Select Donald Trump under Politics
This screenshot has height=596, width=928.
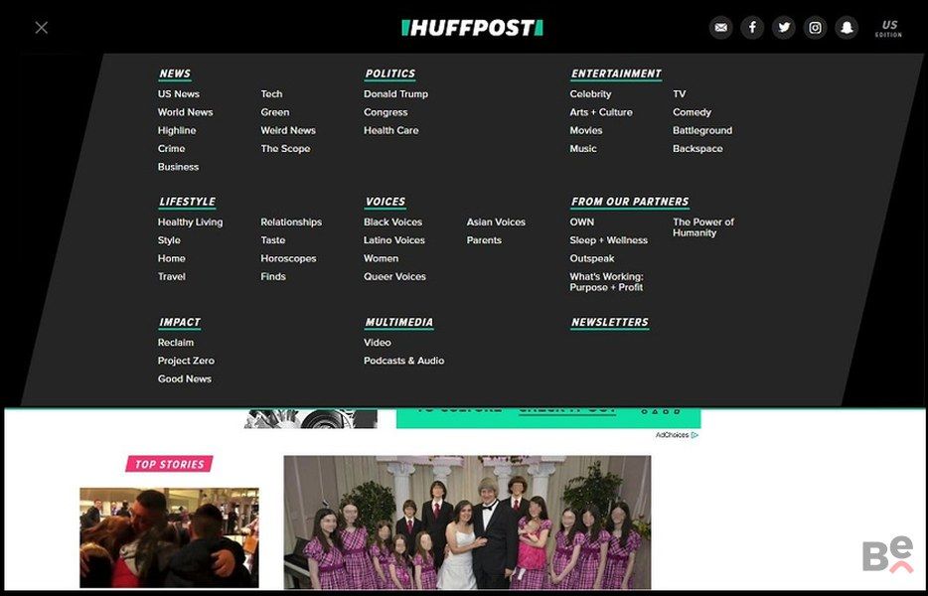point(395,94)
